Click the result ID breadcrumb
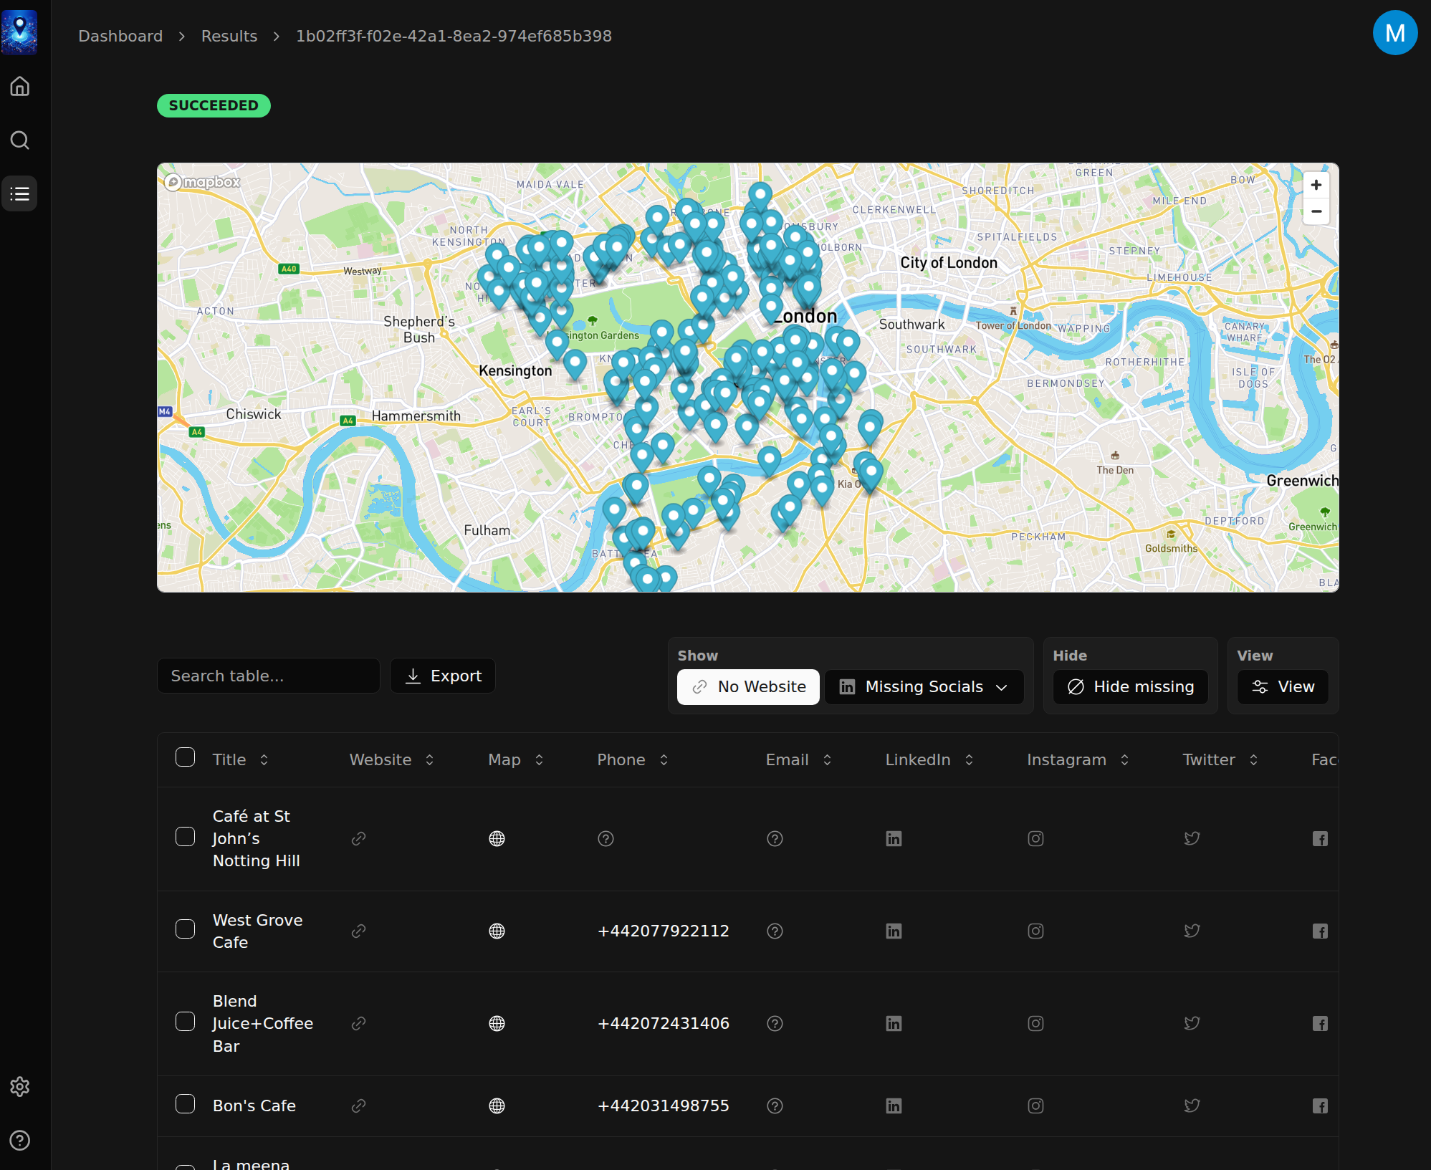The width and height of the screenshot is (1431, 1170). [454, 36]
